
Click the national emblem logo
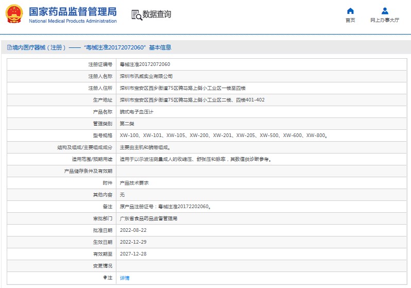click(14, 14)
